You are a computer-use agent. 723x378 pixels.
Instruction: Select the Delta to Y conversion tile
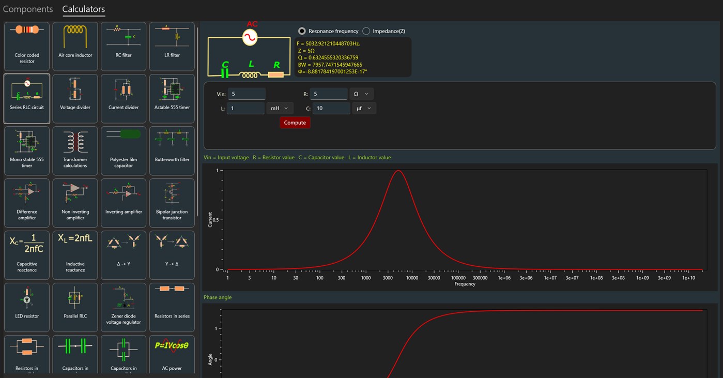[124, 255]
